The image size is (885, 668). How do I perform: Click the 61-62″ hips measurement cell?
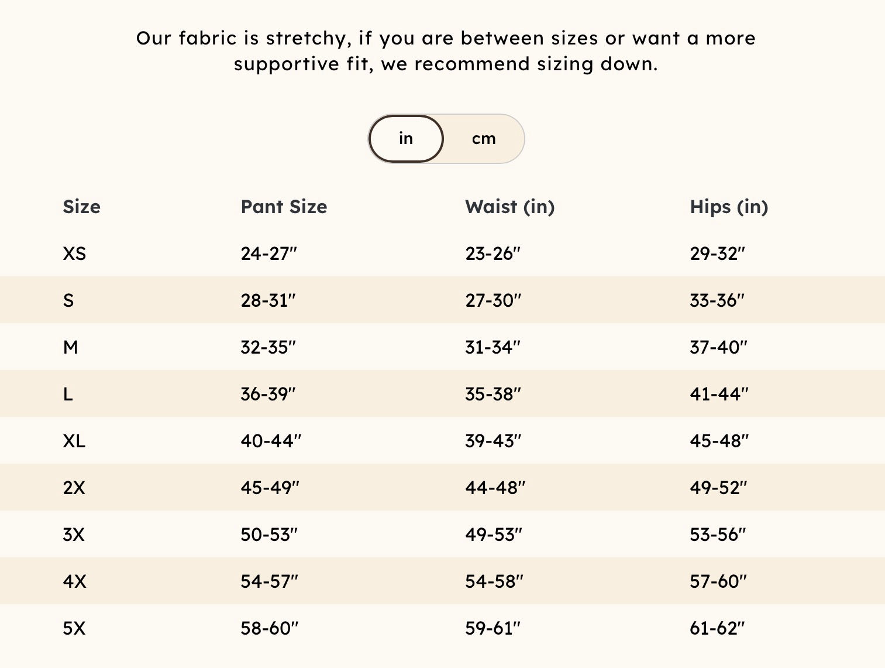pyautogui.click(x=717, y=628)
